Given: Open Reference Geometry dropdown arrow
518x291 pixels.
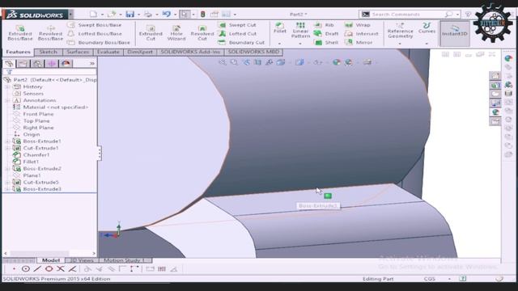Looking at the screenshot, I should (x=400, y=44).
